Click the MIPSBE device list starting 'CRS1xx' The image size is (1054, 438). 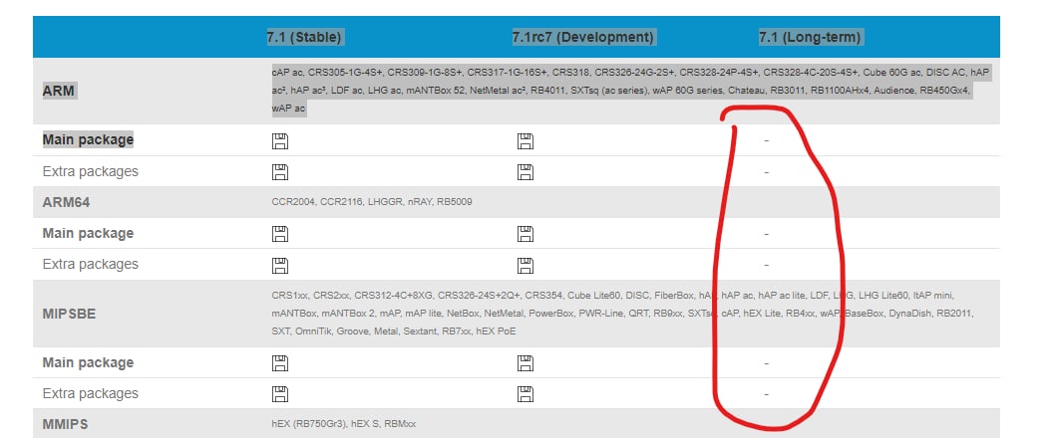(x=622, y=314)
